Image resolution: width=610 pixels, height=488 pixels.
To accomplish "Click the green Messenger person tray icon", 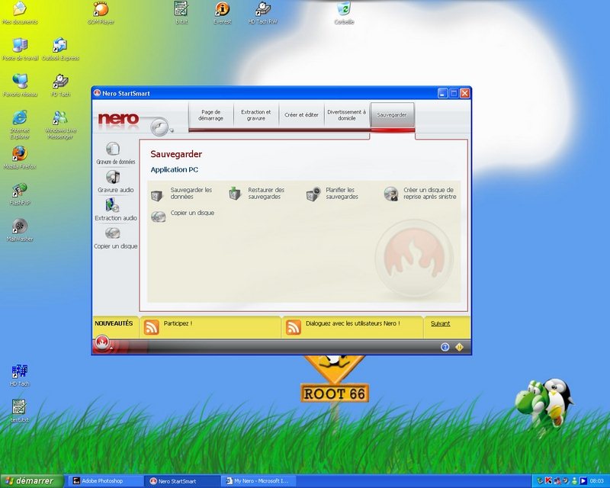I will point(574,481).
